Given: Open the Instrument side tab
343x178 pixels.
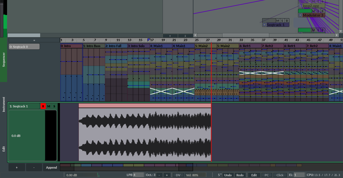Looking at the screenshot, I should pyautogui.click(x=4, y=104).
